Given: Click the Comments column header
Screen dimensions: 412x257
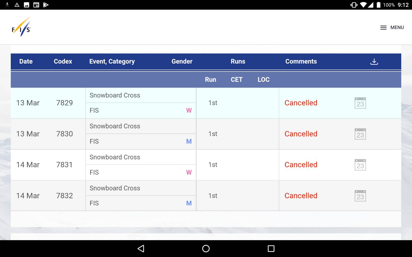Looking at the screenshot, I should coord(301,62).
